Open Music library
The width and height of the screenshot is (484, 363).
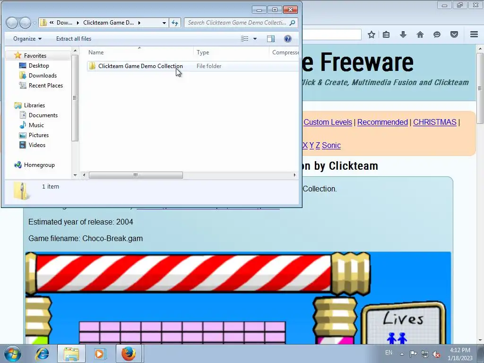pos(36,125)
